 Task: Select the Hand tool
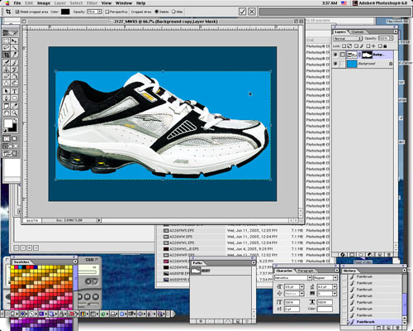point(7,113)
